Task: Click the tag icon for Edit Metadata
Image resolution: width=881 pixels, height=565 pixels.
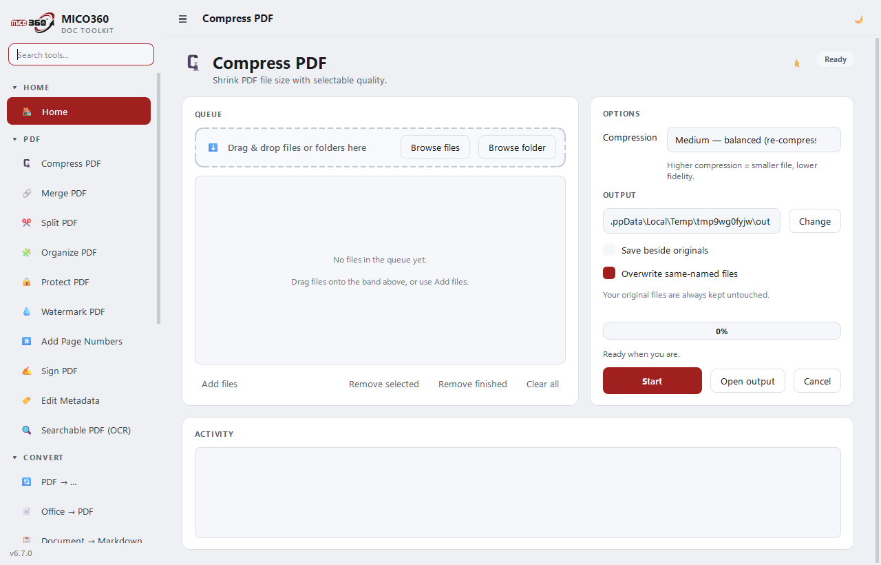Action: tap(27, 401)
